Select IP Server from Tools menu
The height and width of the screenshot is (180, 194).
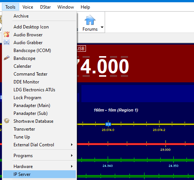[39, 174]
